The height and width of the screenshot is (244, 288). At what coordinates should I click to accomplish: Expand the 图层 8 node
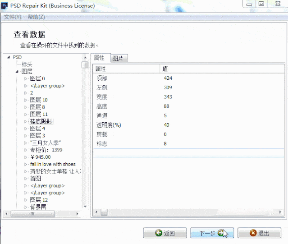pos(26,107)
